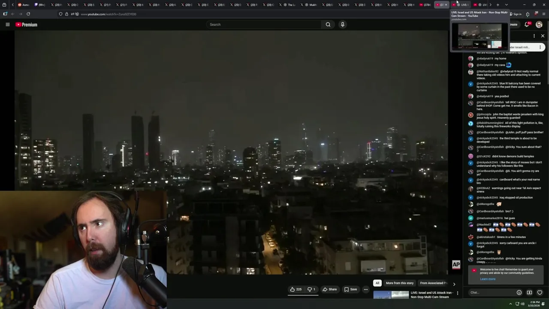Open YouTube notifications bell
549x309 pixels.
(527, 24)
